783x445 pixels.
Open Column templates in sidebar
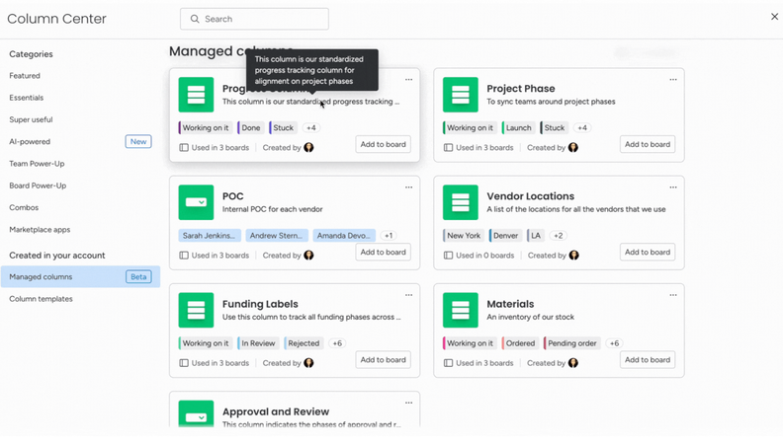click(41, 299)
